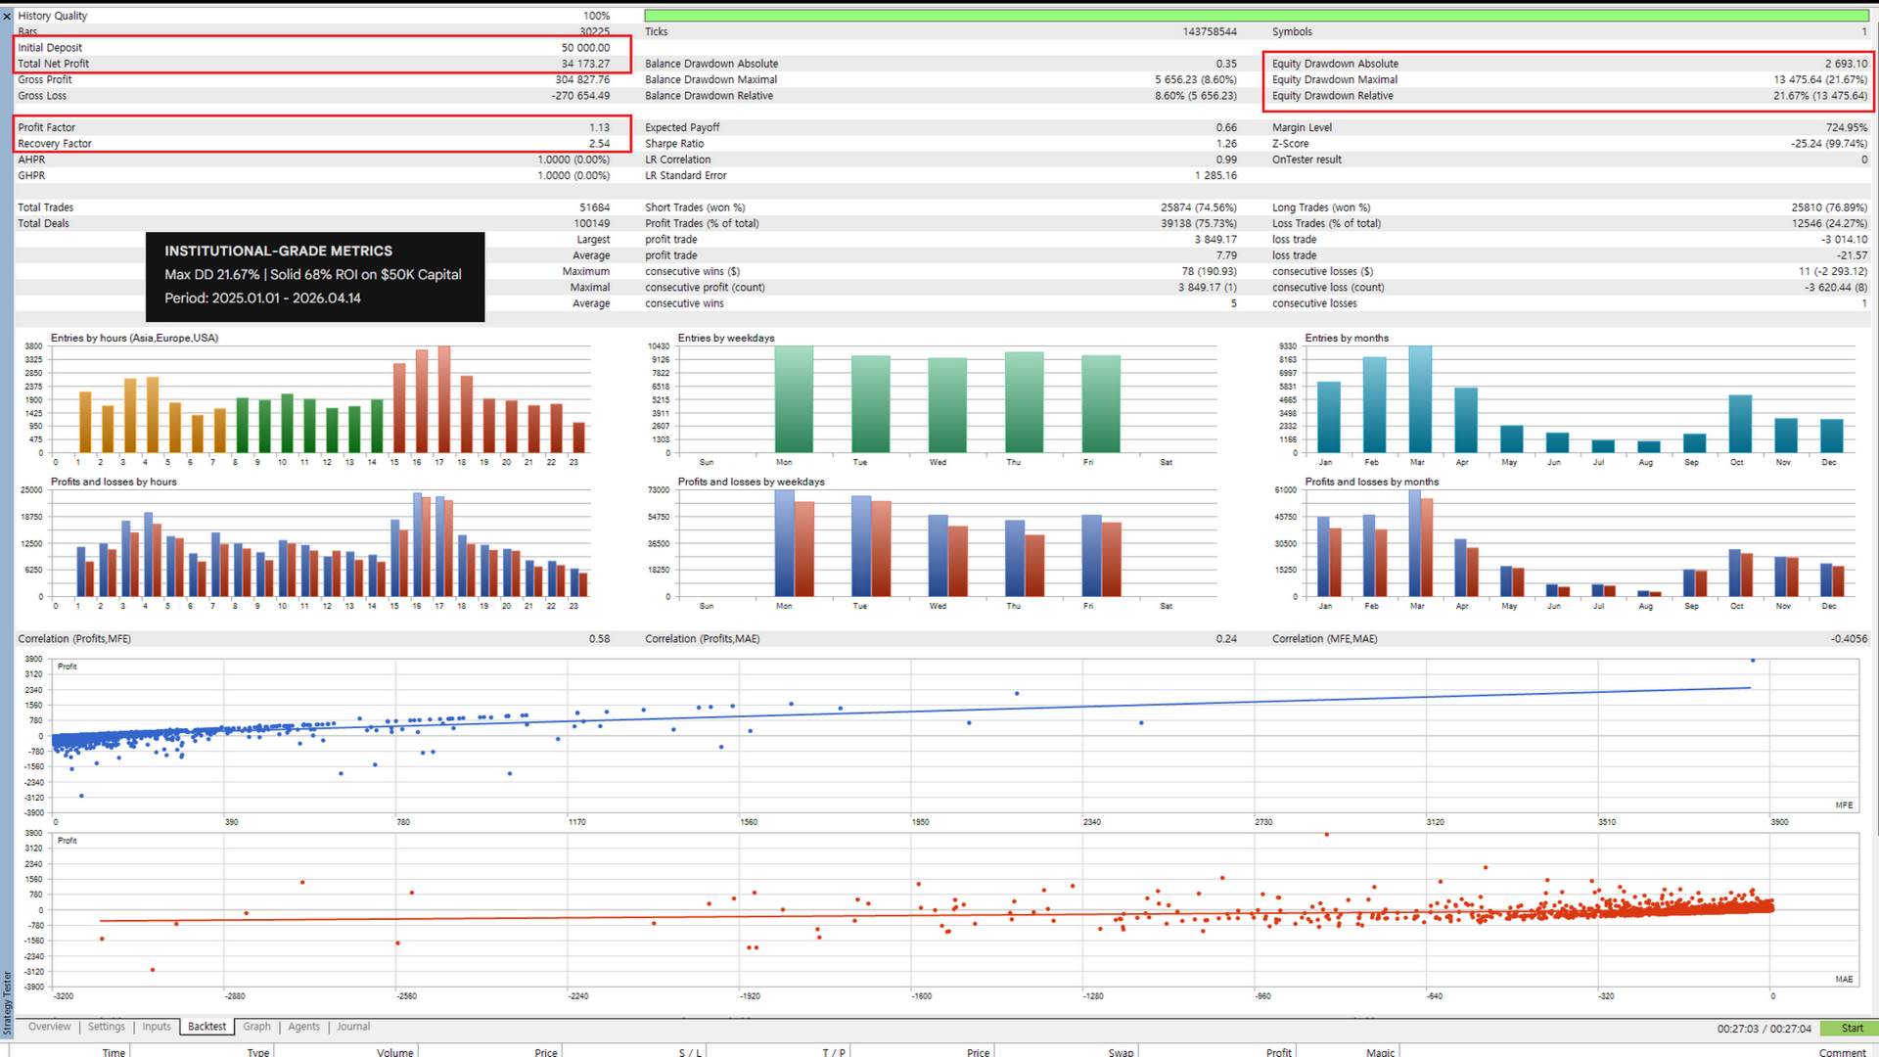The width and height of the screenshot is (1879, 1057).
Task: Click the Magic column header
Action: click(1380, 1052)
